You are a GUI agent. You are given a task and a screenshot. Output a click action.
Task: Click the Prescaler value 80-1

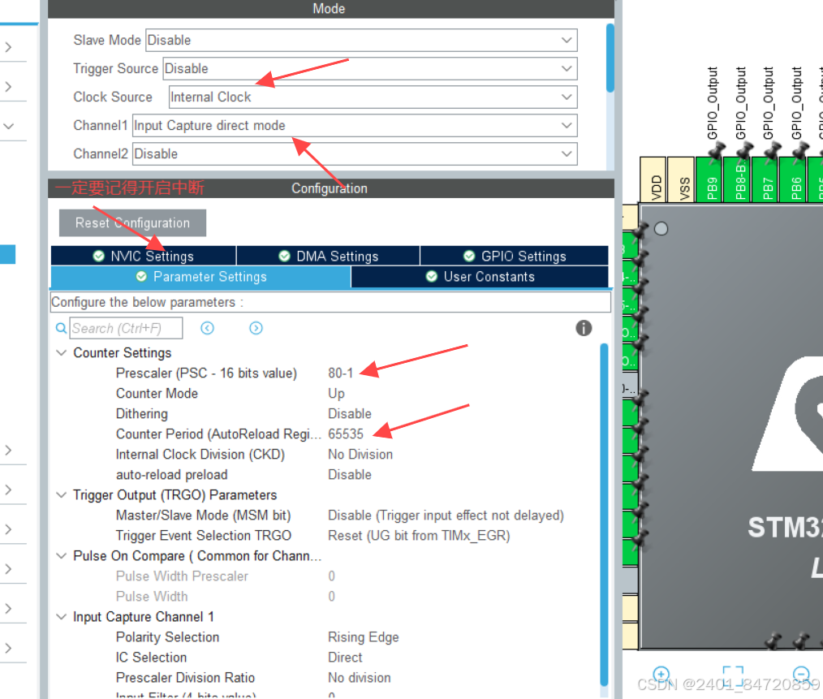(341, 373)
